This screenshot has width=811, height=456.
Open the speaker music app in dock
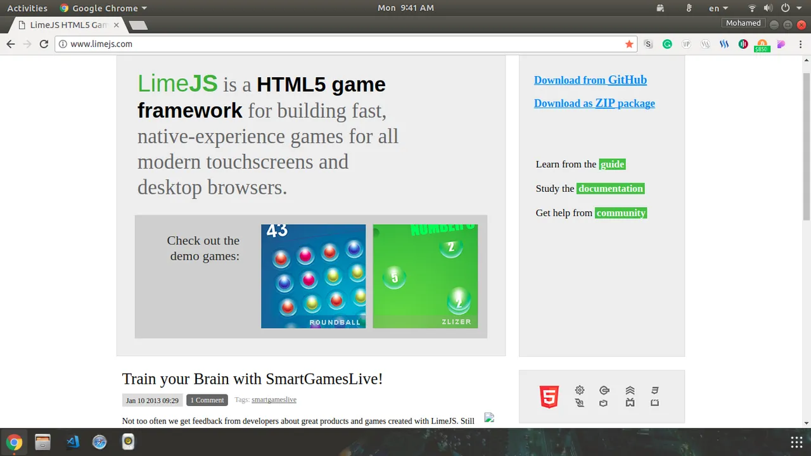point(128,442)
